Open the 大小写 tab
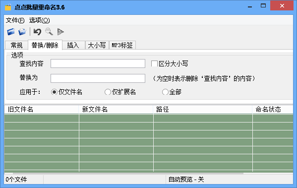This screenshot has width=297, height=188. pyautogui.click(x=97, y=45)
